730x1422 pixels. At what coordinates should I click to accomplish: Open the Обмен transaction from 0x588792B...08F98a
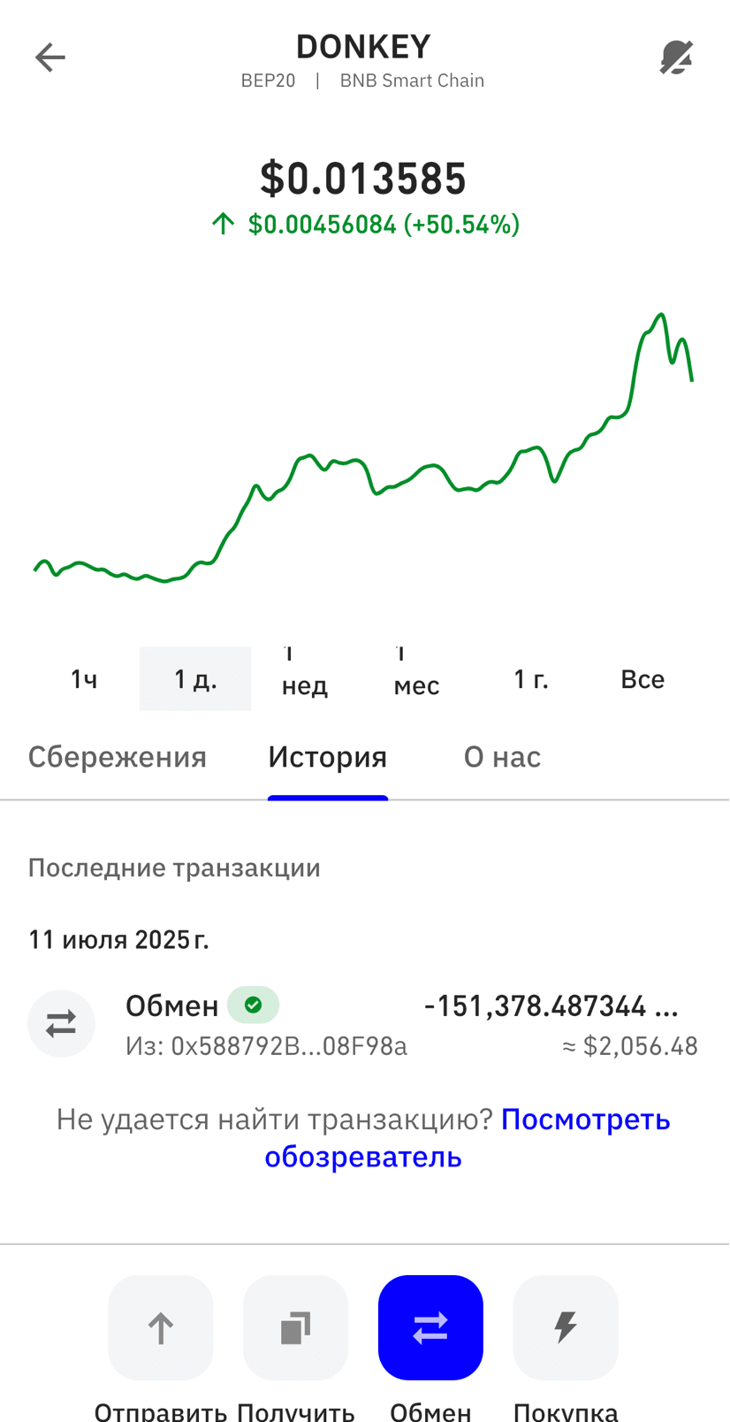tap(363, 1024)
